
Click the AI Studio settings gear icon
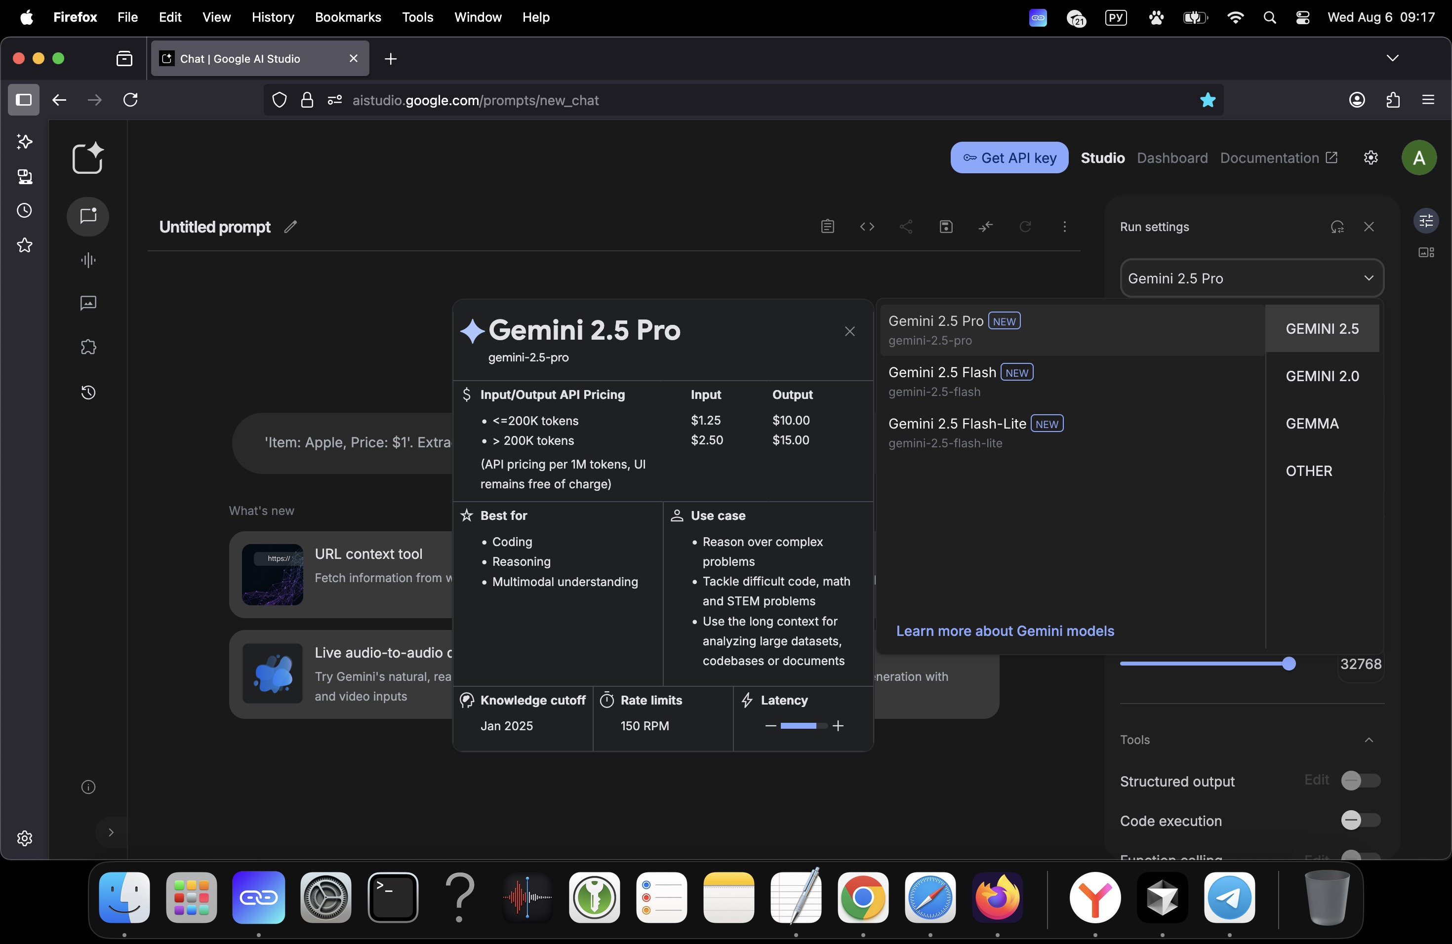coord(1370,158)
